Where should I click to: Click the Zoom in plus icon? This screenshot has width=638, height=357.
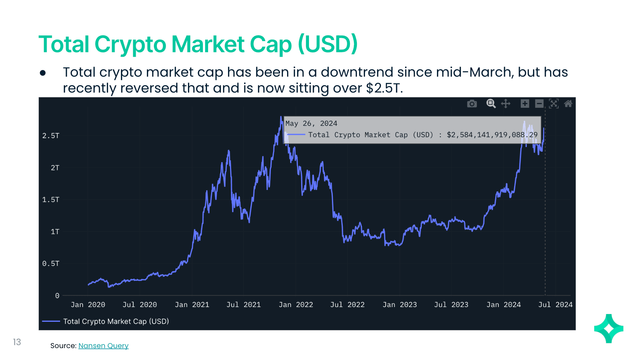(x=524, y=104)
